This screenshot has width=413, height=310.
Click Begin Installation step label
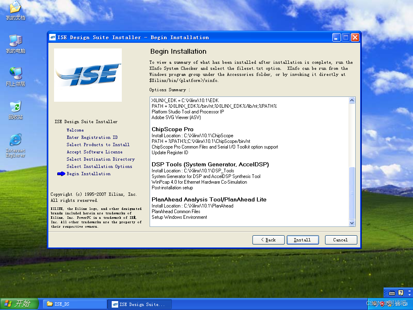pos(88,174)
